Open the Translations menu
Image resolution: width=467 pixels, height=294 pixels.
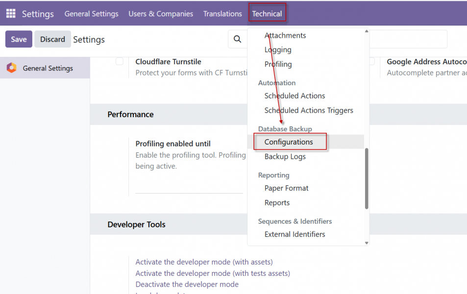click(x=222, y=14)
